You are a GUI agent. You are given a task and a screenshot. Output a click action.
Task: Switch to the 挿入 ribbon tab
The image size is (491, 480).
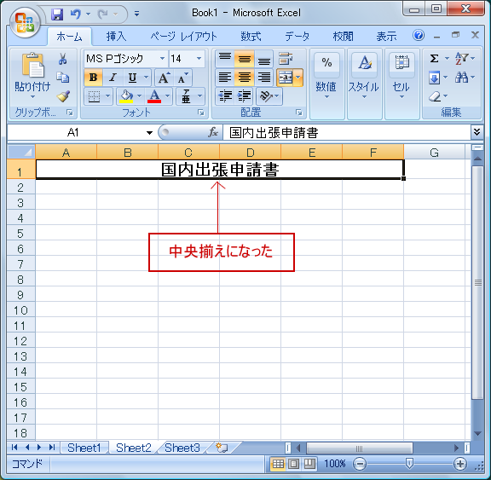click(116, 37)
